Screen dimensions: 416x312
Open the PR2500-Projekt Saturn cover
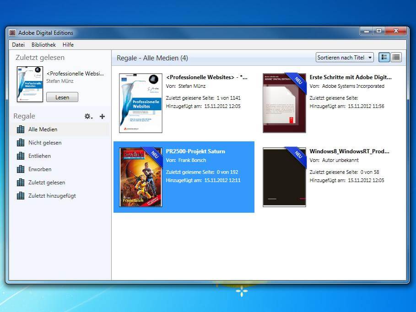coord(140,177)
